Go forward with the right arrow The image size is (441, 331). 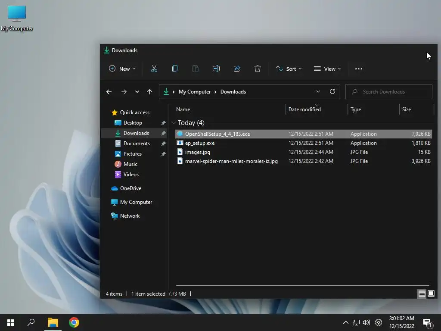[x=124, y=92]
